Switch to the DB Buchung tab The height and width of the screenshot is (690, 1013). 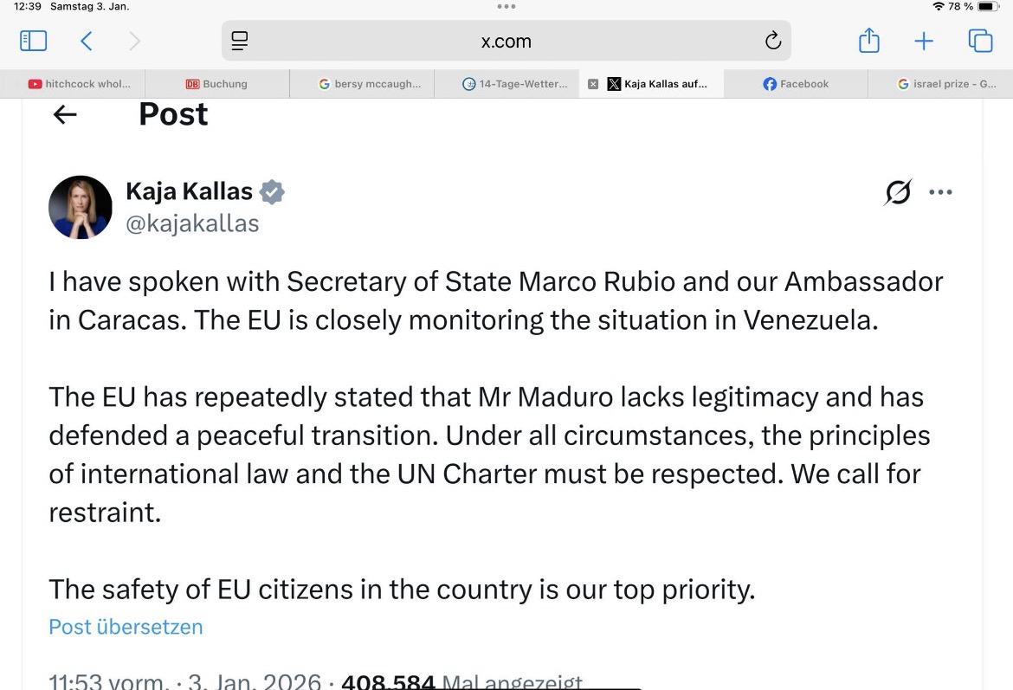(216, 84)
